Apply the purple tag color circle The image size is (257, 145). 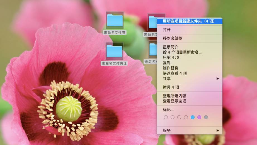coord(199,117)
